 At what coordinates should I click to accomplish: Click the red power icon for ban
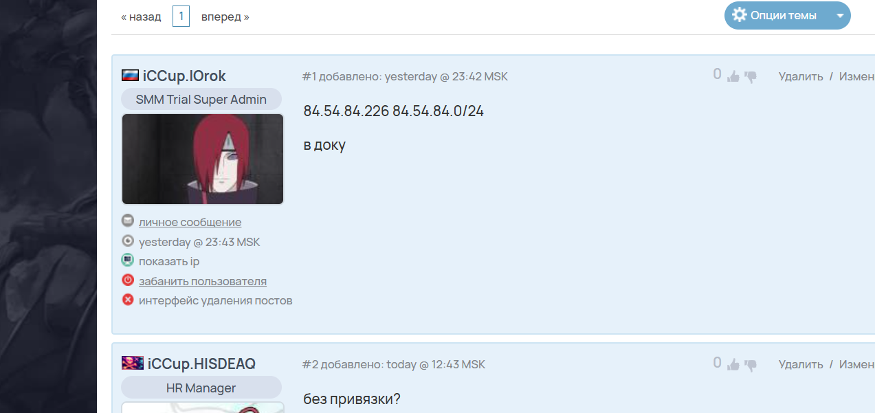pos(127,280)
